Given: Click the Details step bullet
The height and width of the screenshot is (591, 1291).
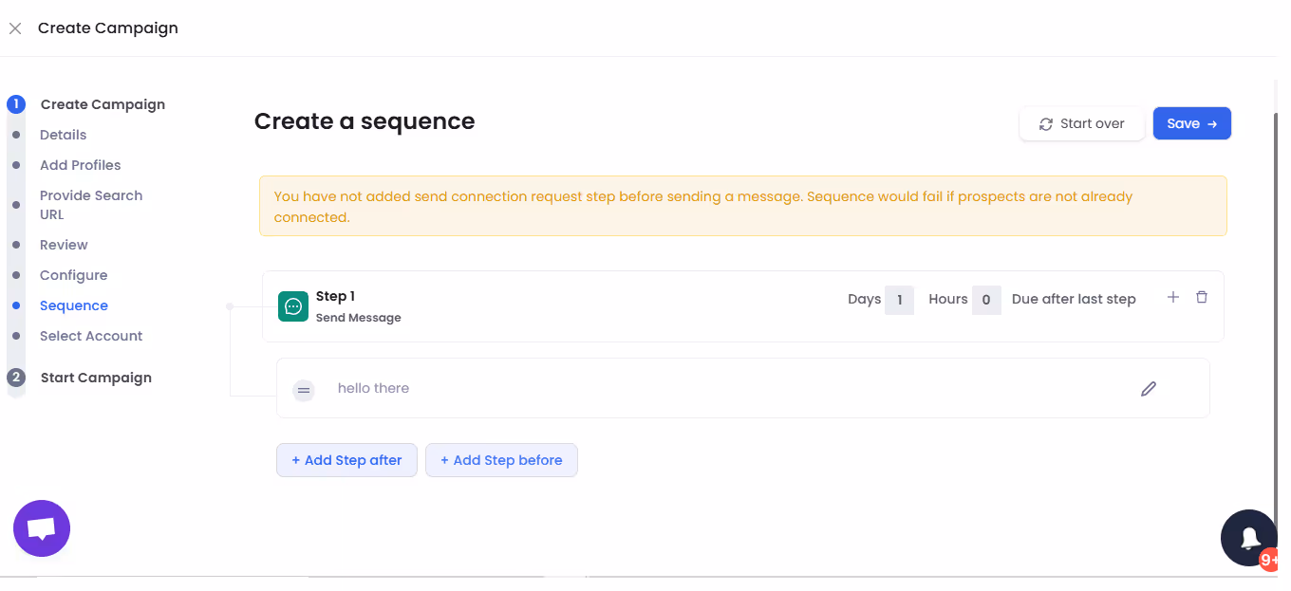Looking at the screenshot, I should (x=15, y=135).
